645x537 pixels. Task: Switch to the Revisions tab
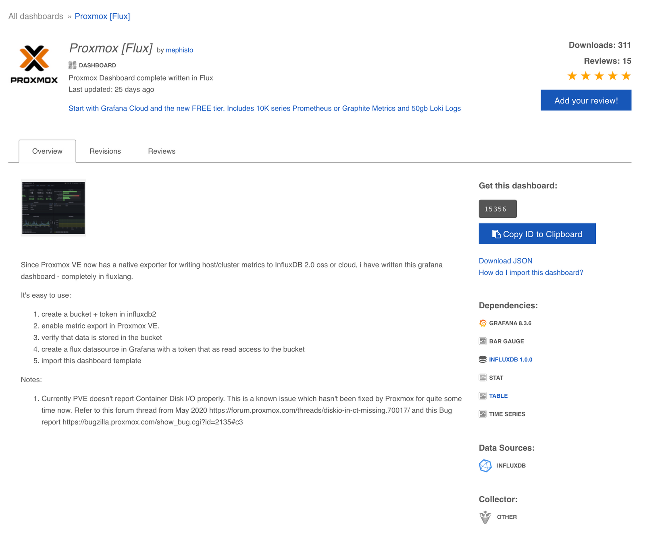click(105, 151)
